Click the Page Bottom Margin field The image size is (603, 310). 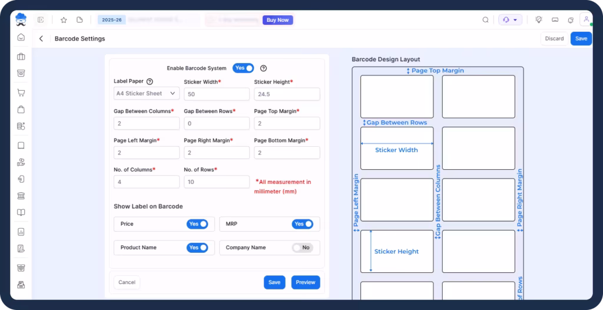pos(287,153)
